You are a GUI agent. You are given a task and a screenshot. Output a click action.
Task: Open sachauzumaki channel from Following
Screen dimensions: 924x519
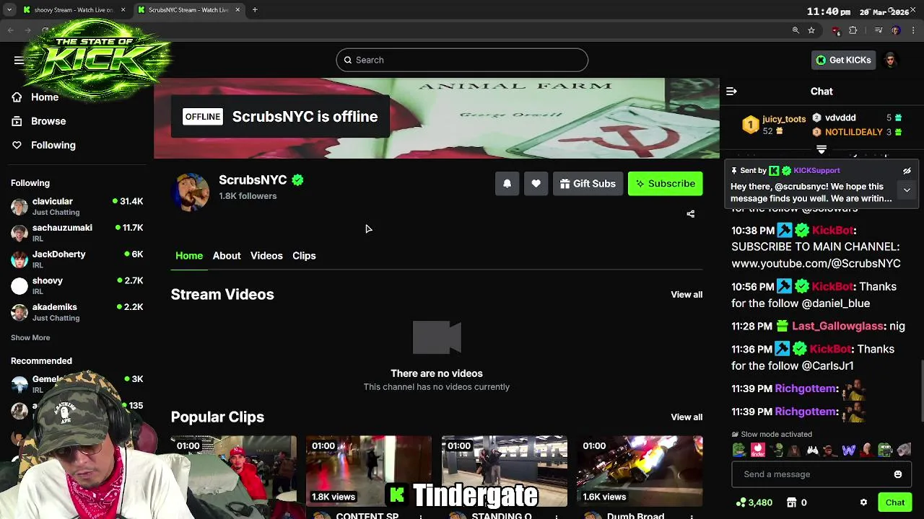[77, 232]
